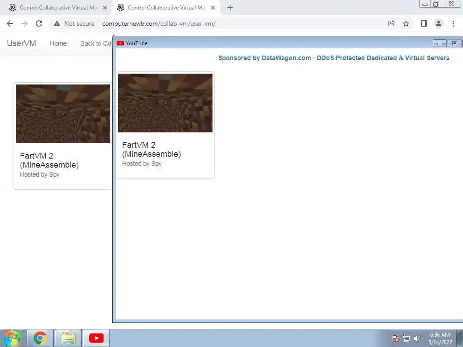The width and height of the screenshot is (463, 347).
Task: Close the Chrome window
Action: coord(452,4)
